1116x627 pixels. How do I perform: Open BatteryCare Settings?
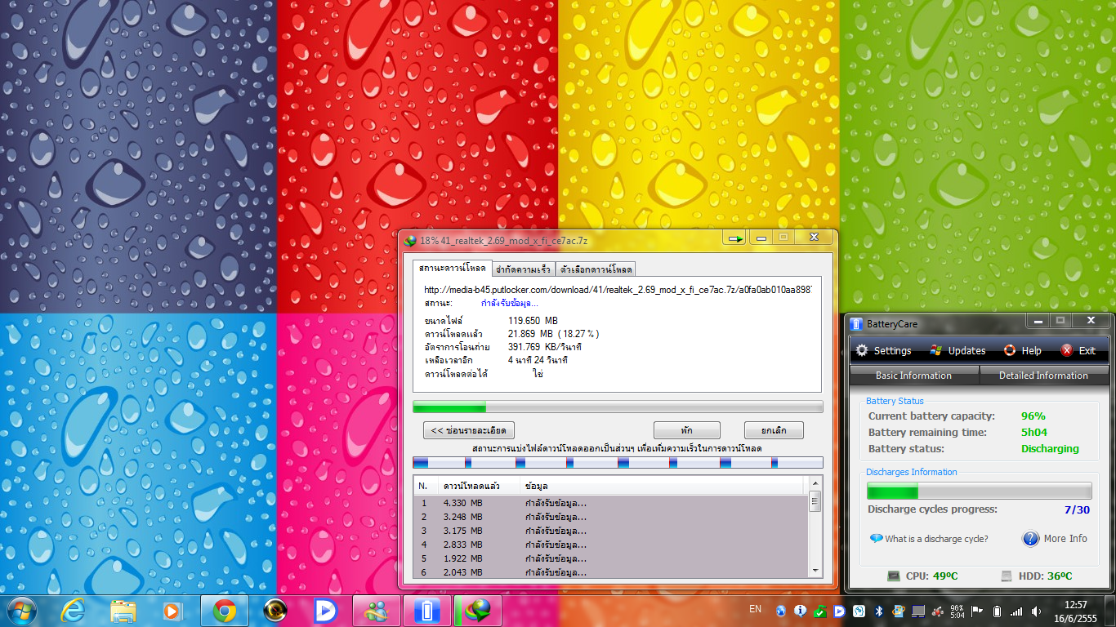(x=883, y=350)
